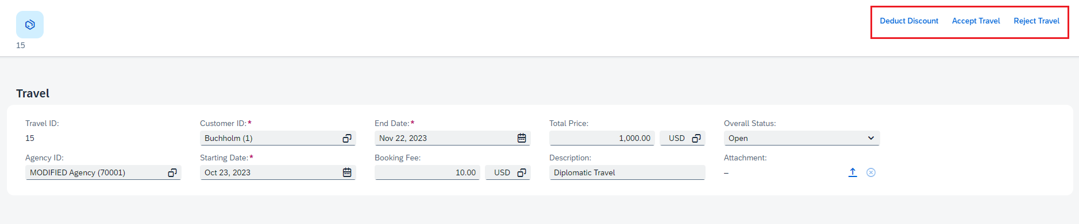The width and height of the screenshot is (1079, 224).
Task: Open currency value help for Total Price
Action: coord(696,138)
